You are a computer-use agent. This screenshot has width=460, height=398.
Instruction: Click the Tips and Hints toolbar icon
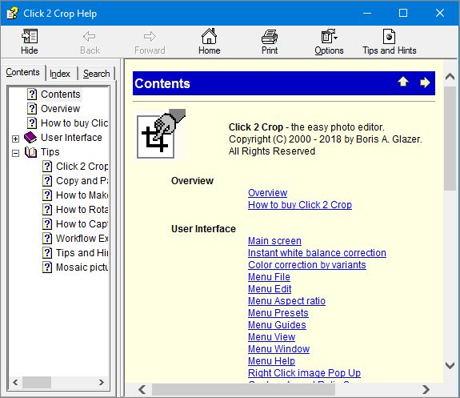pyautogui.click(x=389, y=36)
